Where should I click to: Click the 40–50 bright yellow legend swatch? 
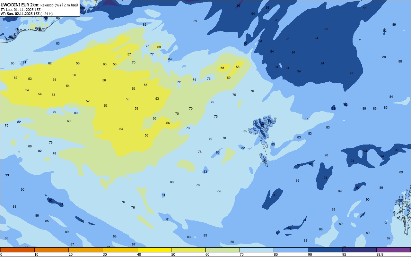click(154, 250)
